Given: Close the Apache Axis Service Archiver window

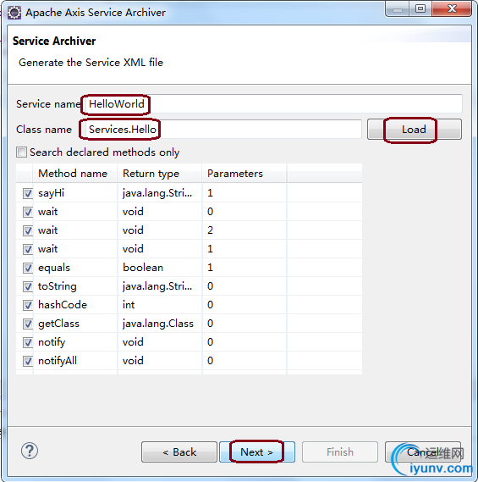Looking at the screenshot, I should coord(452,8).
